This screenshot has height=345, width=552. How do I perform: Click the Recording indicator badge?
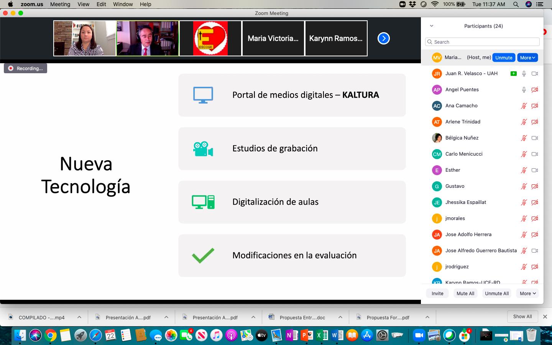[x=26, y=68]
